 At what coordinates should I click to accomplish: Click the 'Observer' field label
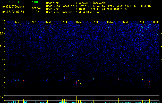[52, 3]
